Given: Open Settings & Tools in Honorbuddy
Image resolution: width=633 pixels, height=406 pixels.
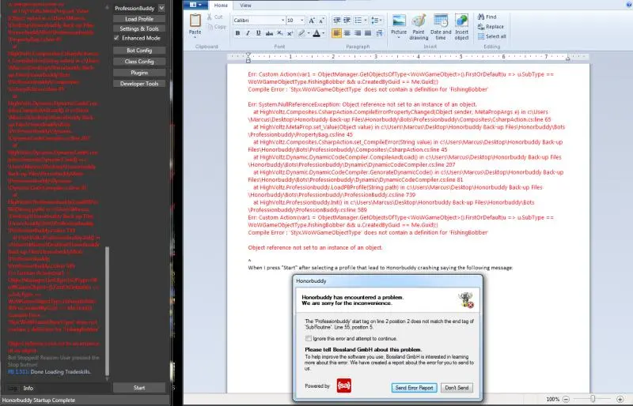Looking at the screenshot, I should coord(139,28).
